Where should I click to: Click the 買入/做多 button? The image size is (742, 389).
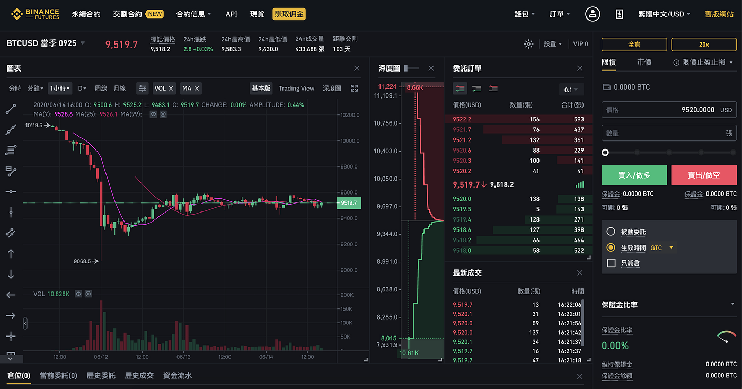634,175
